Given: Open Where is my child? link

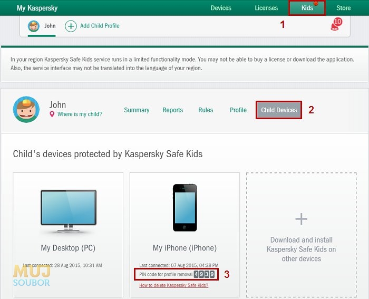Looking at the screenshot, I should 80,114.
